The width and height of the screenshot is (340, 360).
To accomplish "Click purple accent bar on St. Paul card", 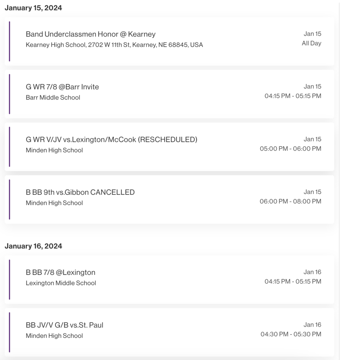I will click(x=10, y=332).
